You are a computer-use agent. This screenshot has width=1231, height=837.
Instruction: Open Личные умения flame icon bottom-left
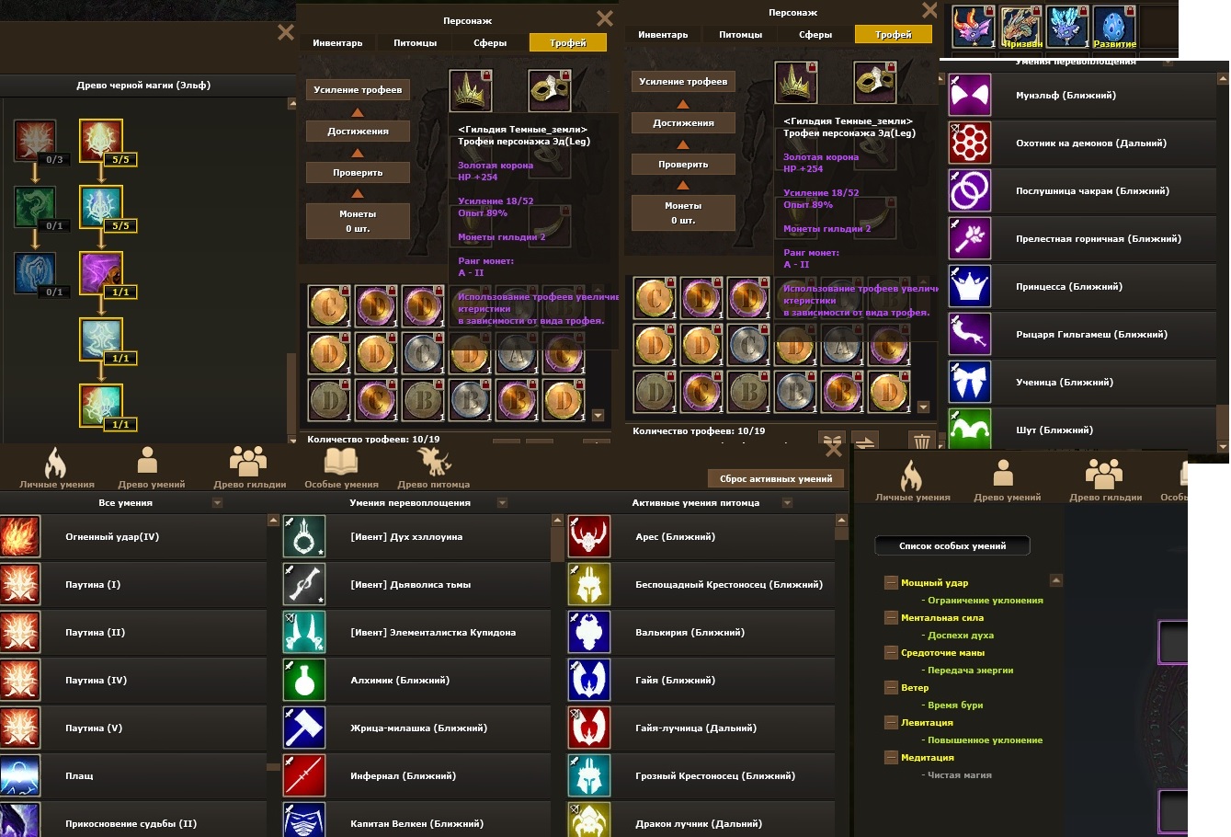point(56,463)
